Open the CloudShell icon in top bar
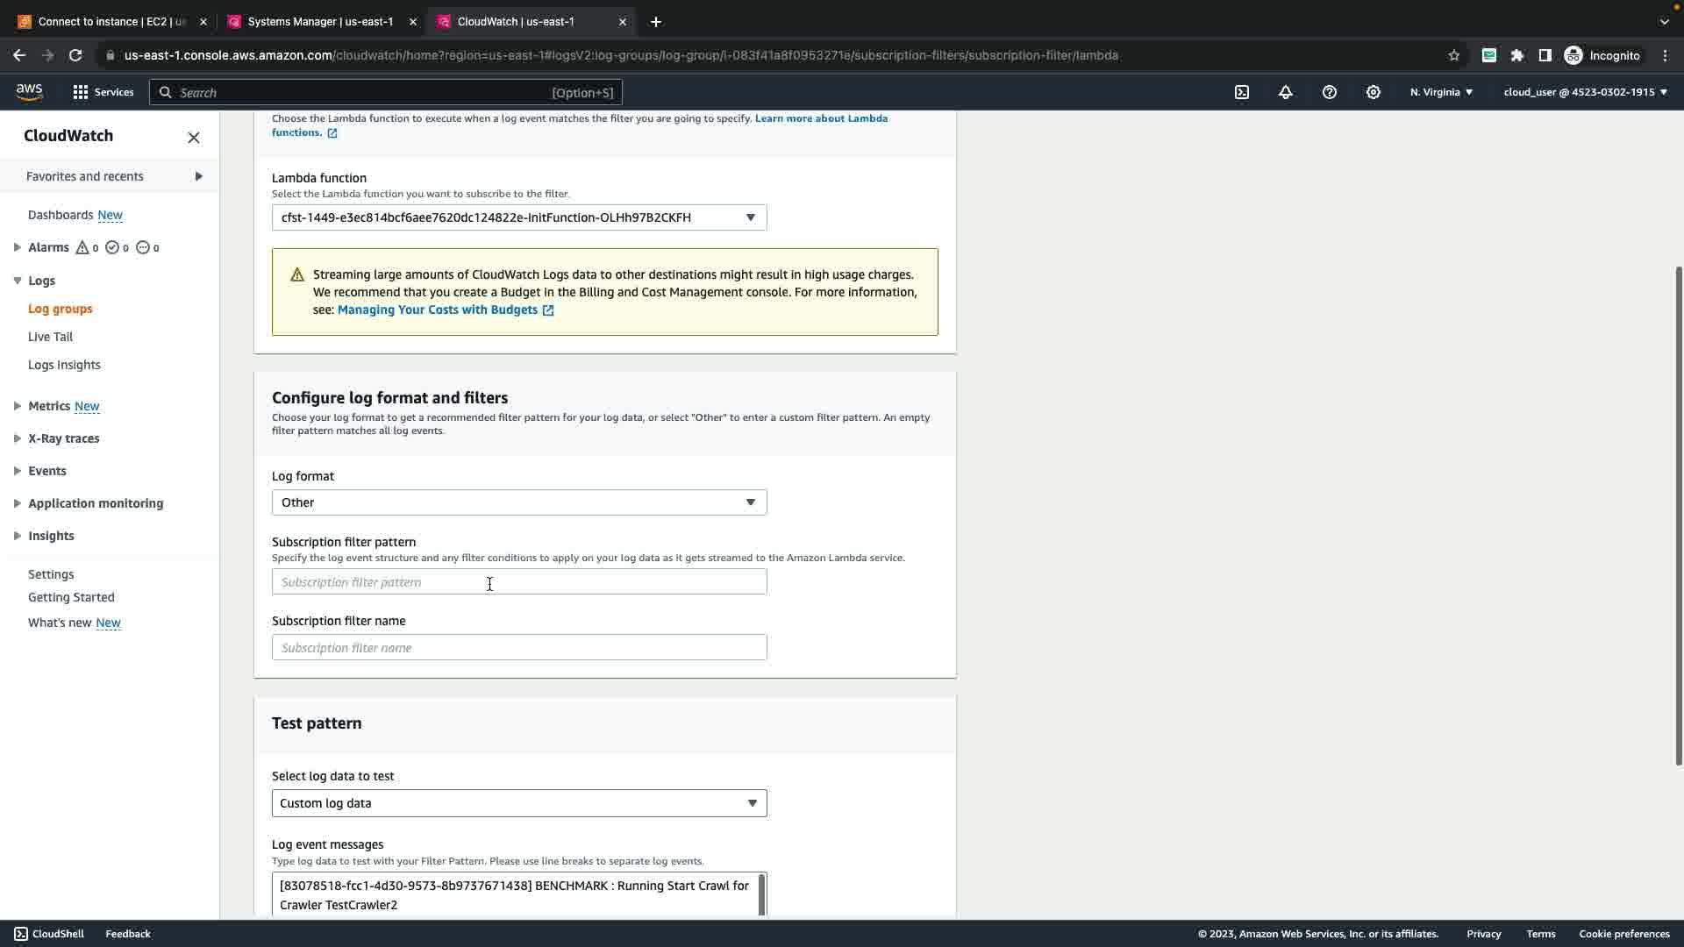1684x947 pixels. point(1242,92)
